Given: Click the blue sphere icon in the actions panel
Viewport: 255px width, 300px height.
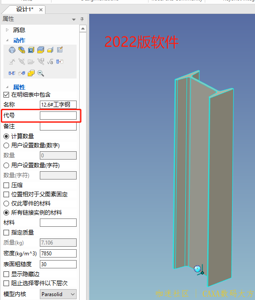Looking at the screenshot, I should tap(12, 50).
